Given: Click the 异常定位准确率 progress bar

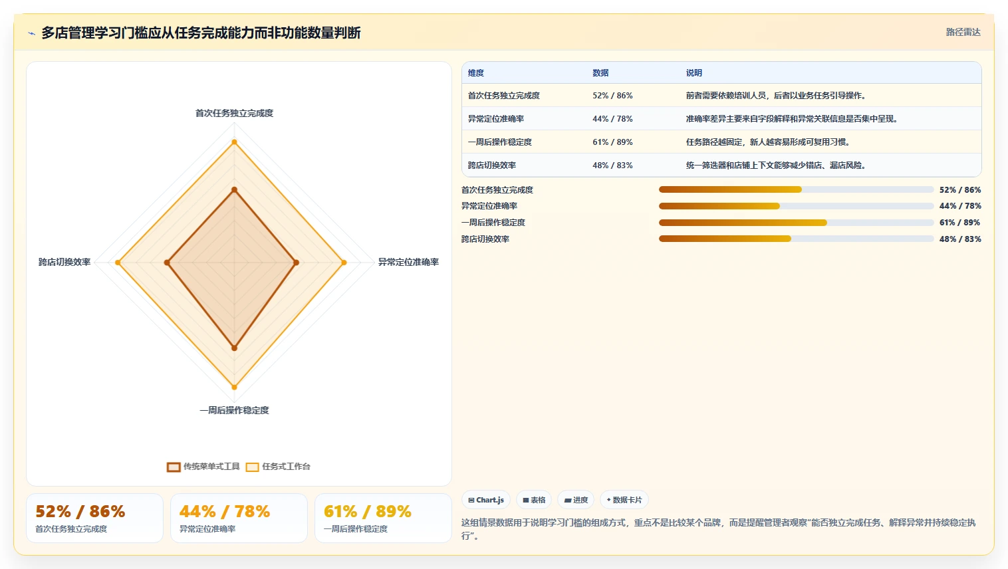Looking at the screenshot, I should 796,206.
